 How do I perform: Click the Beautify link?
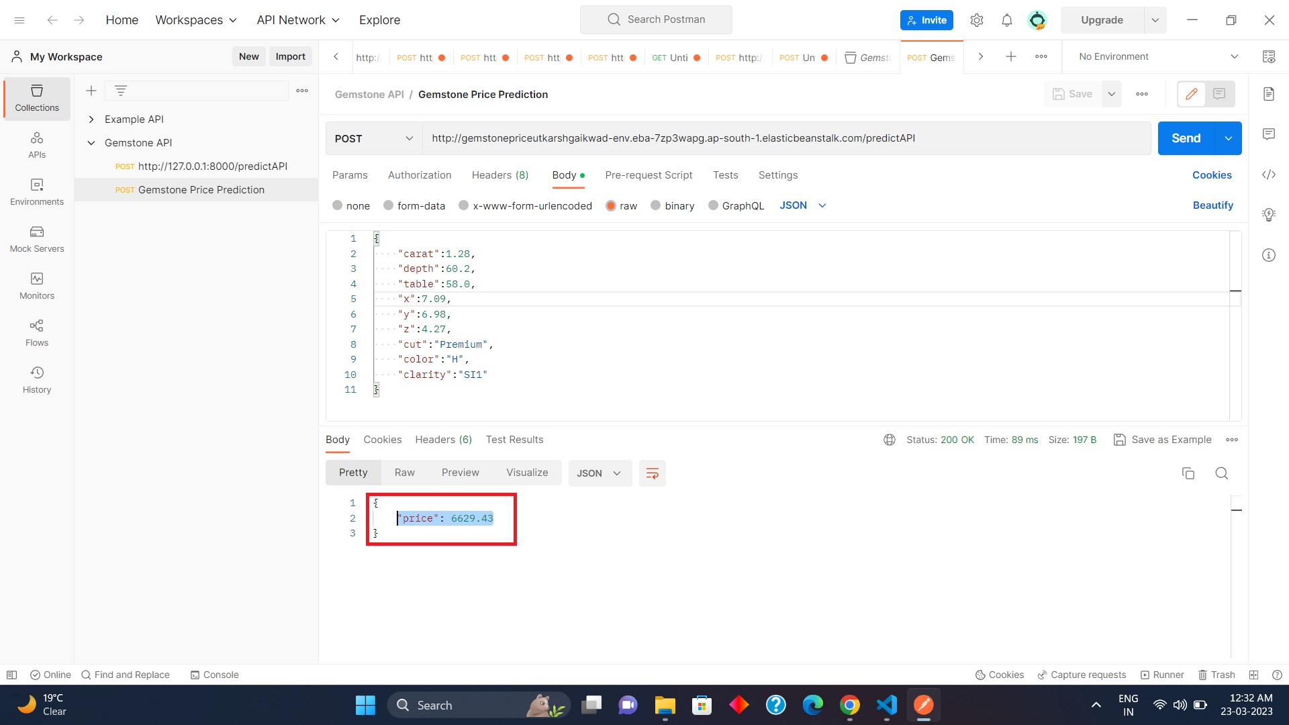pyautogui.click(x=1212, y=205)
